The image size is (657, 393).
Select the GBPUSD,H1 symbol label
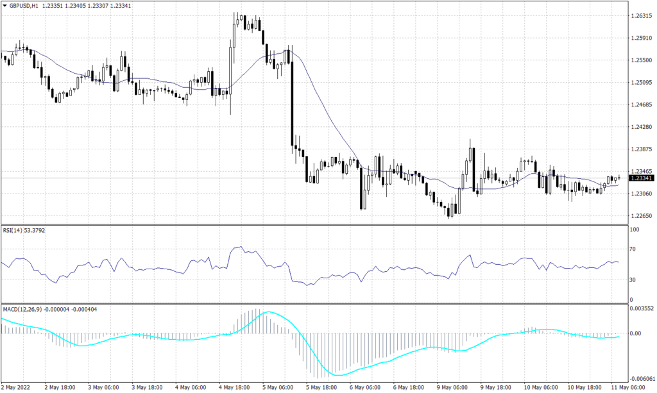tap(24, 6)
